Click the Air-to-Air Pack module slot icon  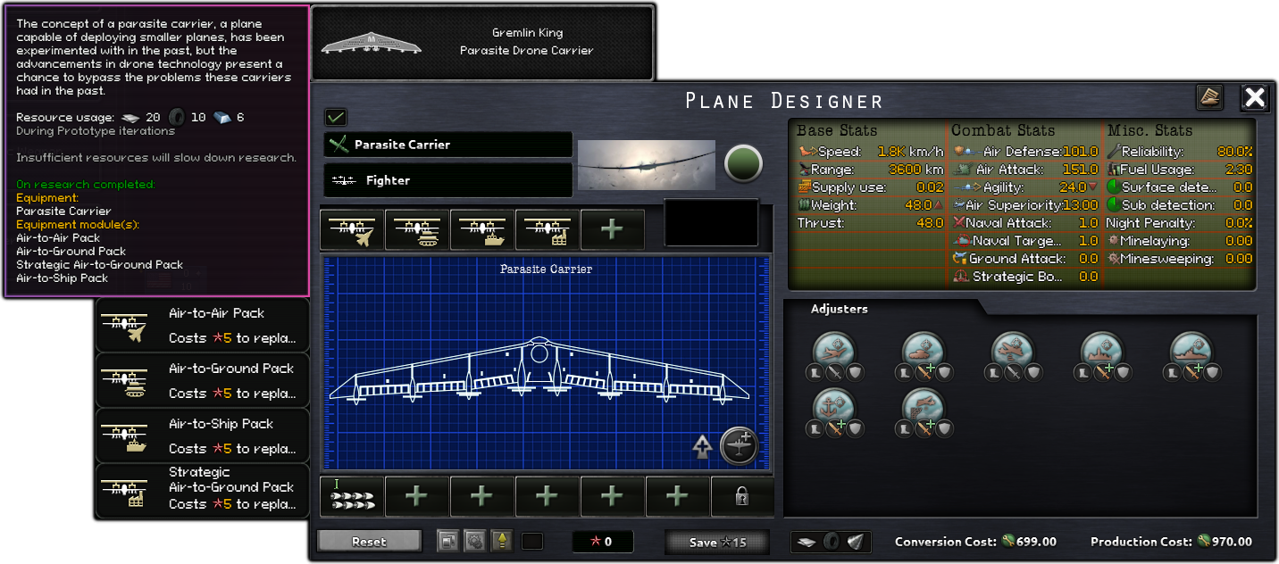pos(352,230)
